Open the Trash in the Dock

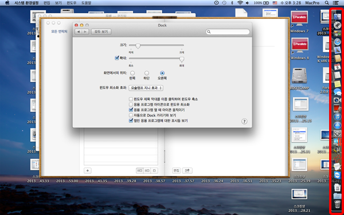[x=338, y=204]
